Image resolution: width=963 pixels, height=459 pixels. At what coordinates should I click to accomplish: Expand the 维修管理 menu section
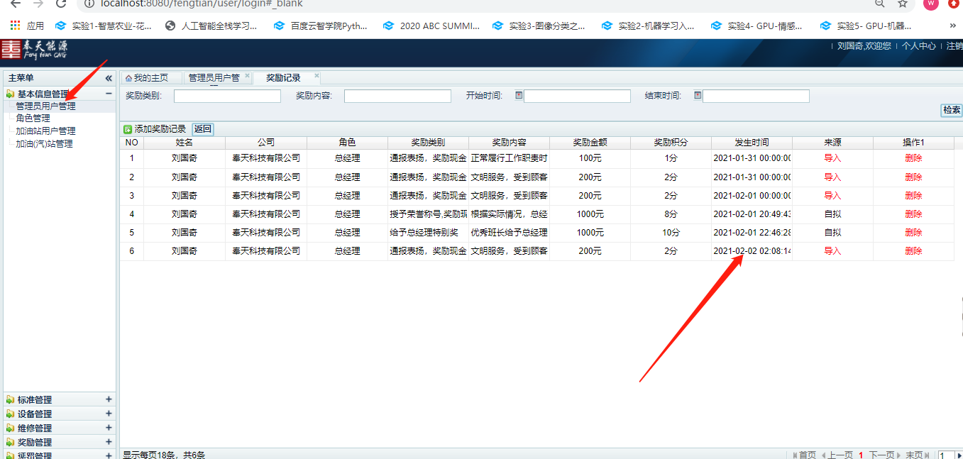[109, 428]
